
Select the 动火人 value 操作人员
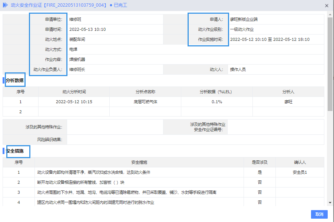pyautogui.click(x=238, y=69)
